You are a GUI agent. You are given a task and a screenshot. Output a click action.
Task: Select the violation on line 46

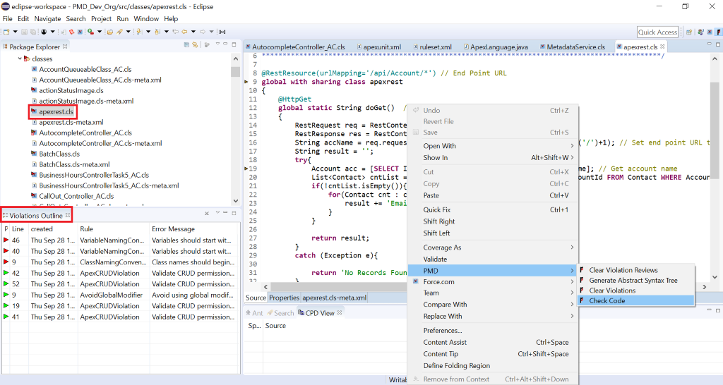(x=120, y=240)
